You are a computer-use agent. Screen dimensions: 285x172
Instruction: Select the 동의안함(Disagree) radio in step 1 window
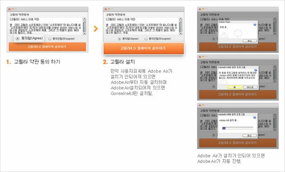(50, 39)
